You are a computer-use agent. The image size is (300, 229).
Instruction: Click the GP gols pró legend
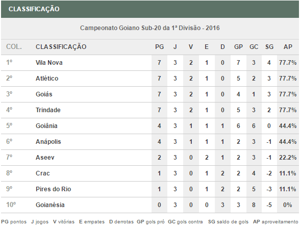[x=151, y=222]
